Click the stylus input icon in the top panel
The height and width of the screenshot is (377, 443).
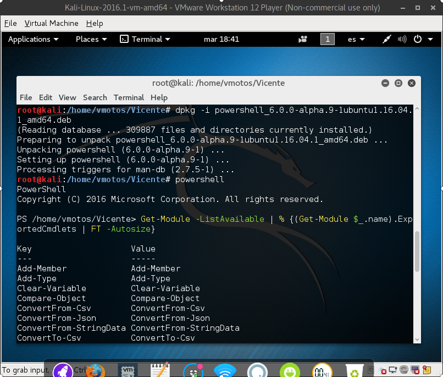click(387, 39)
